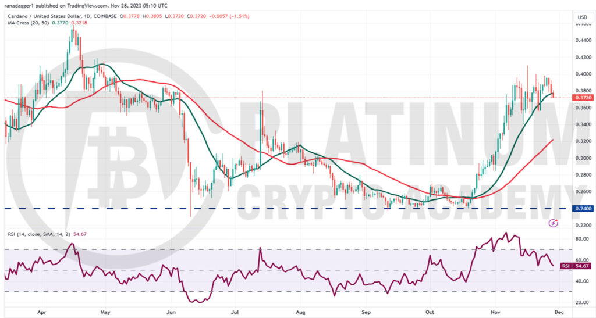Click the purple lightning flash icon

click(x=554, y=223)
